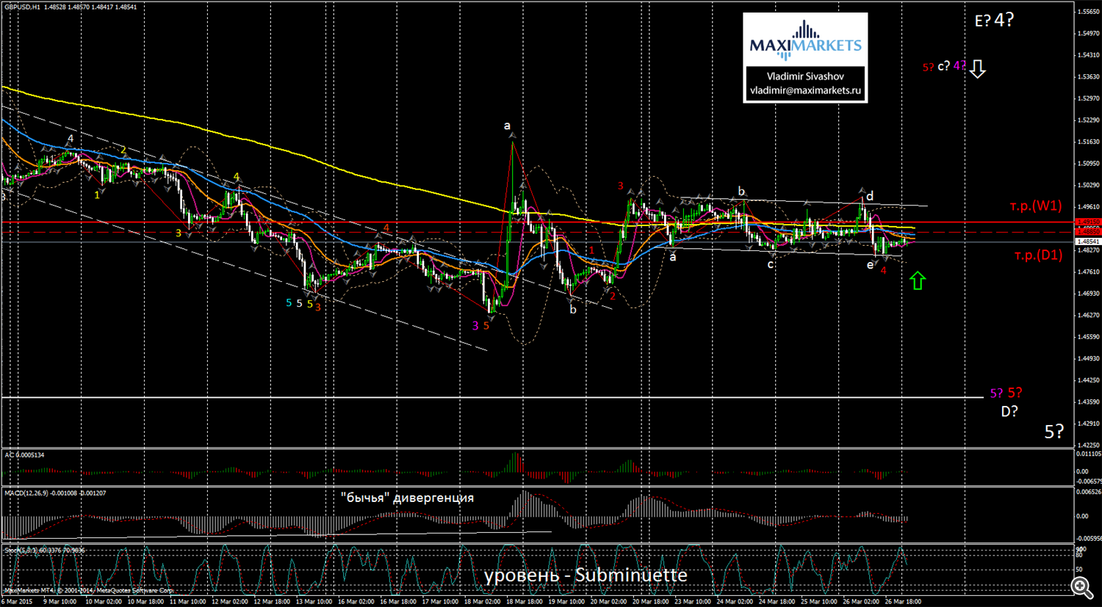
Task: Click the magnifier zoom-in icon
Action: 1081,586
